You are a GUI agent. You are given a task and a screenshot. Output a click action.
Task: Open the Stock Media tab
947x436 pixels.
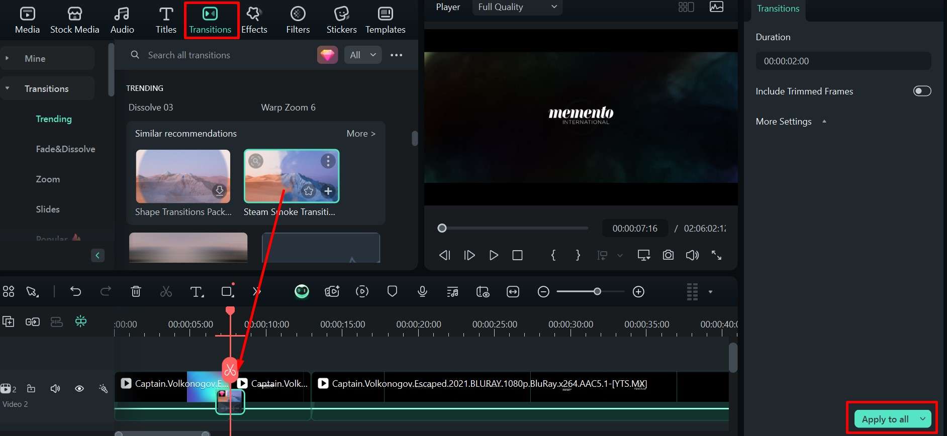tap(74, 20)
